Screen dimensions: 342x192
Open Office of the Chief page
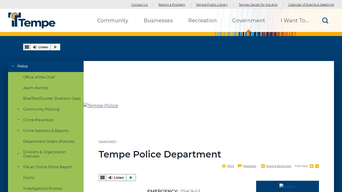coord(39,77)
